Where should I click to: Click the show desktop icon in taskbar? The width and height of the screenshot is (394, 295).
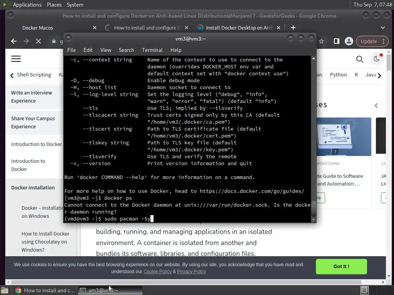[x=4, y=290]
